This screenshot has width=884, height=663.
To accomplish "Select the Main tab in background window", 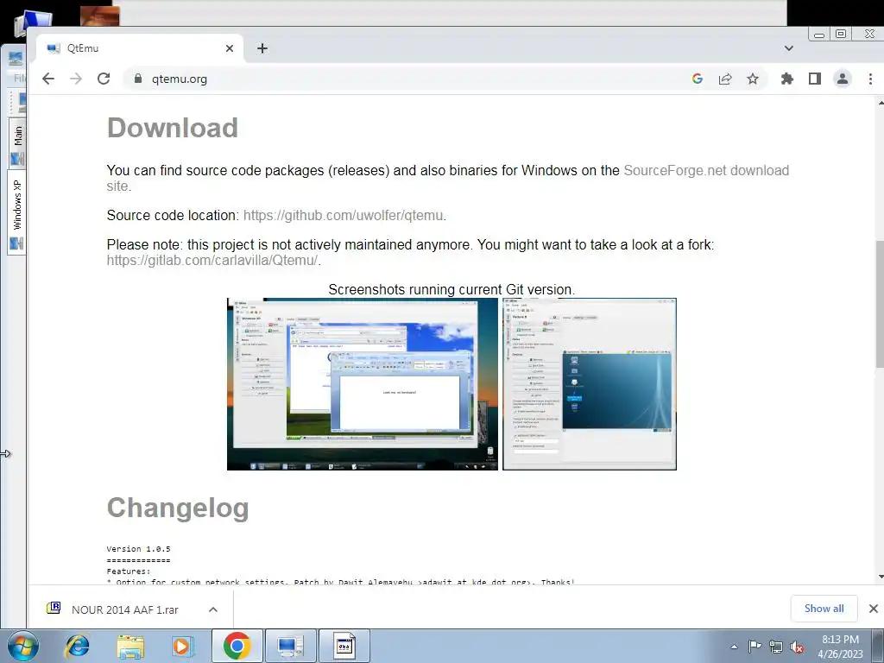I will pyautogui.click(x=17, y=142).
